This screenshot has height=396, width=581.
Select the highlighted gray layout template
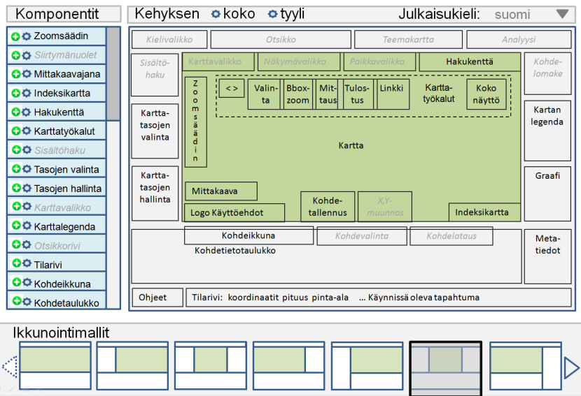tap(446, 368)
